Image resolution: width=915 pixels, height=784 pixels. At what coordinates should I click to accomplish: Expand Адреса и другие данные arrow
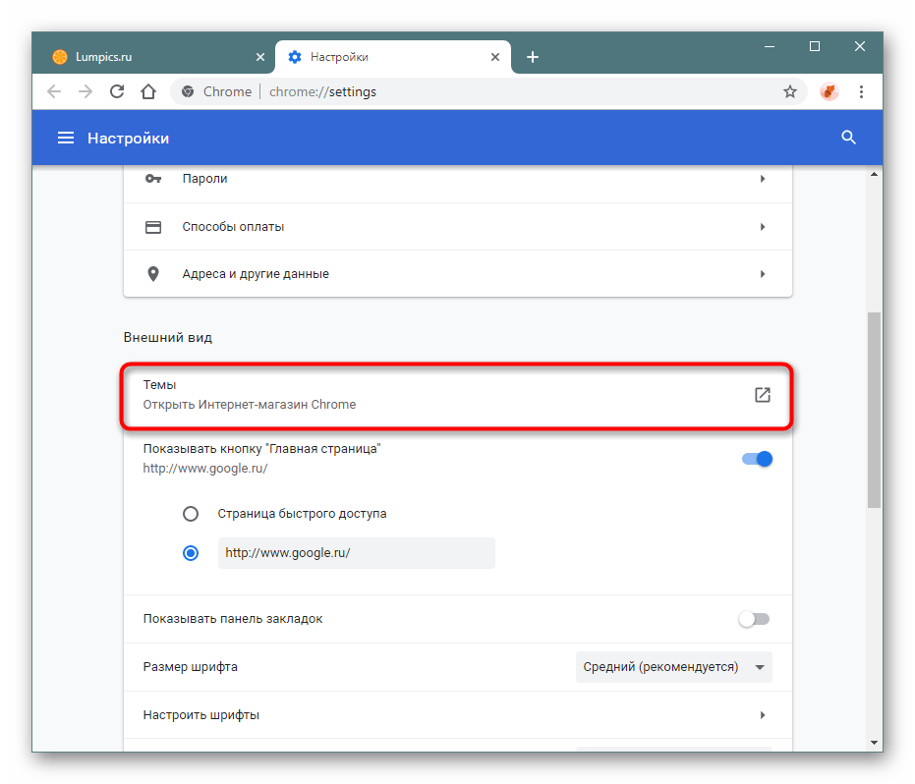tap(762, 273)
